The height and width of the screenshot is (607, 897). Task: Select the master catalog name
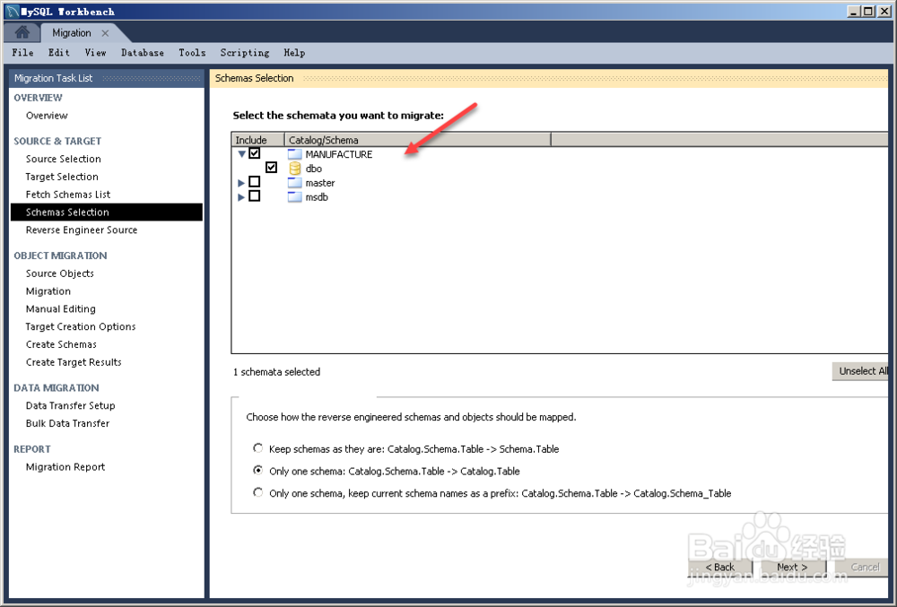click(320, 183)
